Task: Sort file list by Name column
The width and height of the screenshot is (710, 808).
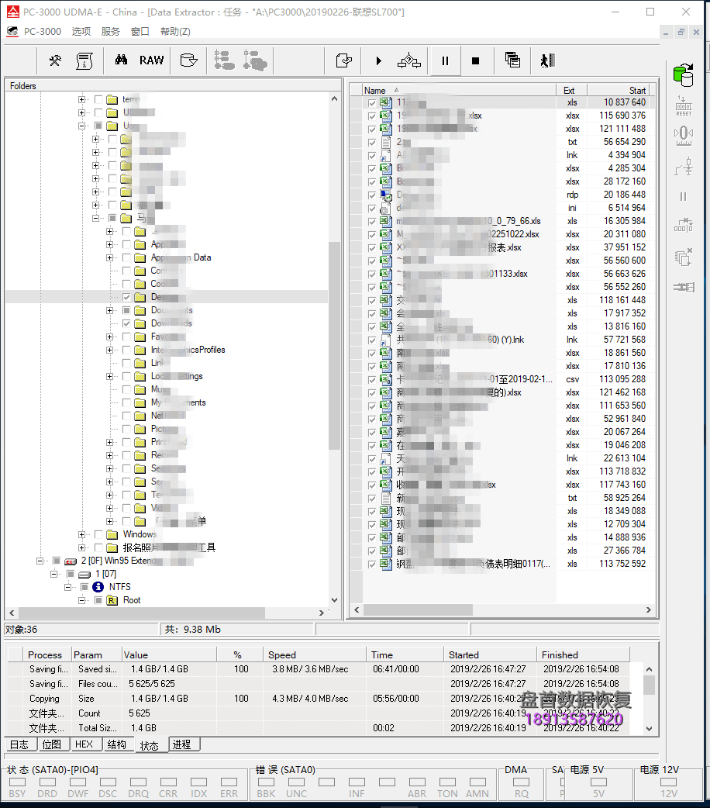Action: [x=459, y=90]
